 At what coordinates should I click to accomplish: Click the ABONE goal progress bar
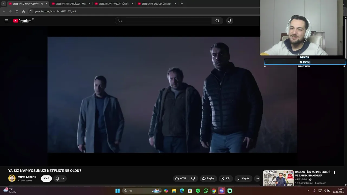[305, 62]
